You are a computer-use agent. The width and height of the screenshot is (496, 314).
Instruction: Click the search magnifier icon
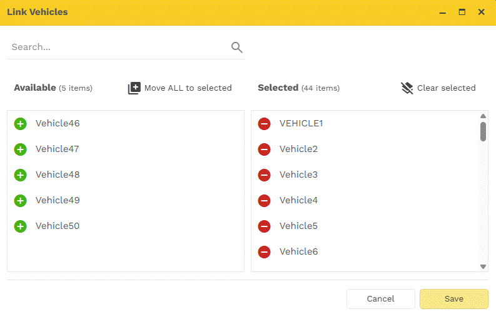coord(236,47)
